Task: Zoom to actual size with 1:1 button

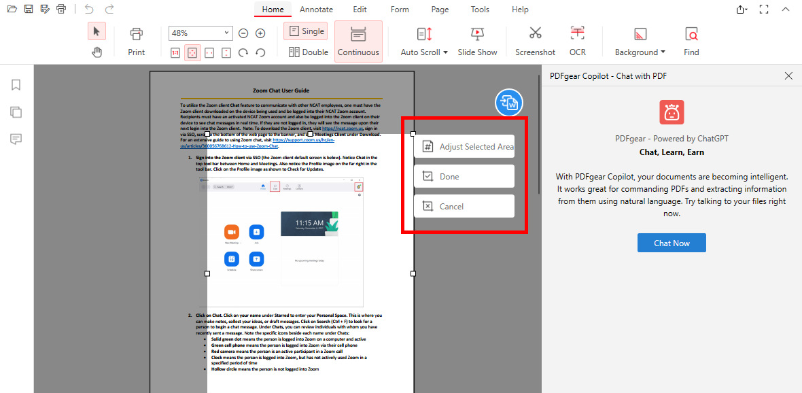Action: click(x=175, y=52)
